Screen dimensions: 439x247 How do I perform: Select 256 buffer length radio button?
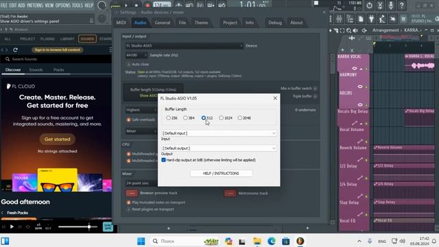(168, 118)
